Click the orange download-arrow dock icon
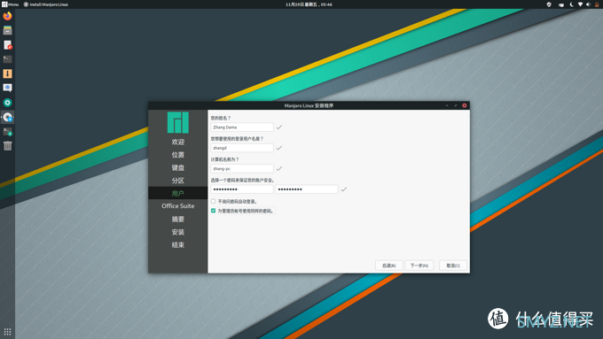Image resolution: width=603 pixels, height=339 pixels. click(x=7, y=73)
